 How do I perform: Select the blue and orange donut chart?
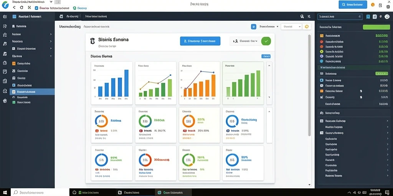(101, 121)
